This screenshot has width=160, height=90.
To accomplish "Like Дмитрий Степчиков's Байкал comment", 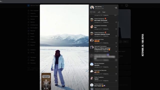I will (116, 51).
